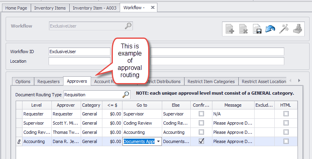Click the Workflow ID input field
312x159 pixels.
[x=79, y=52]
